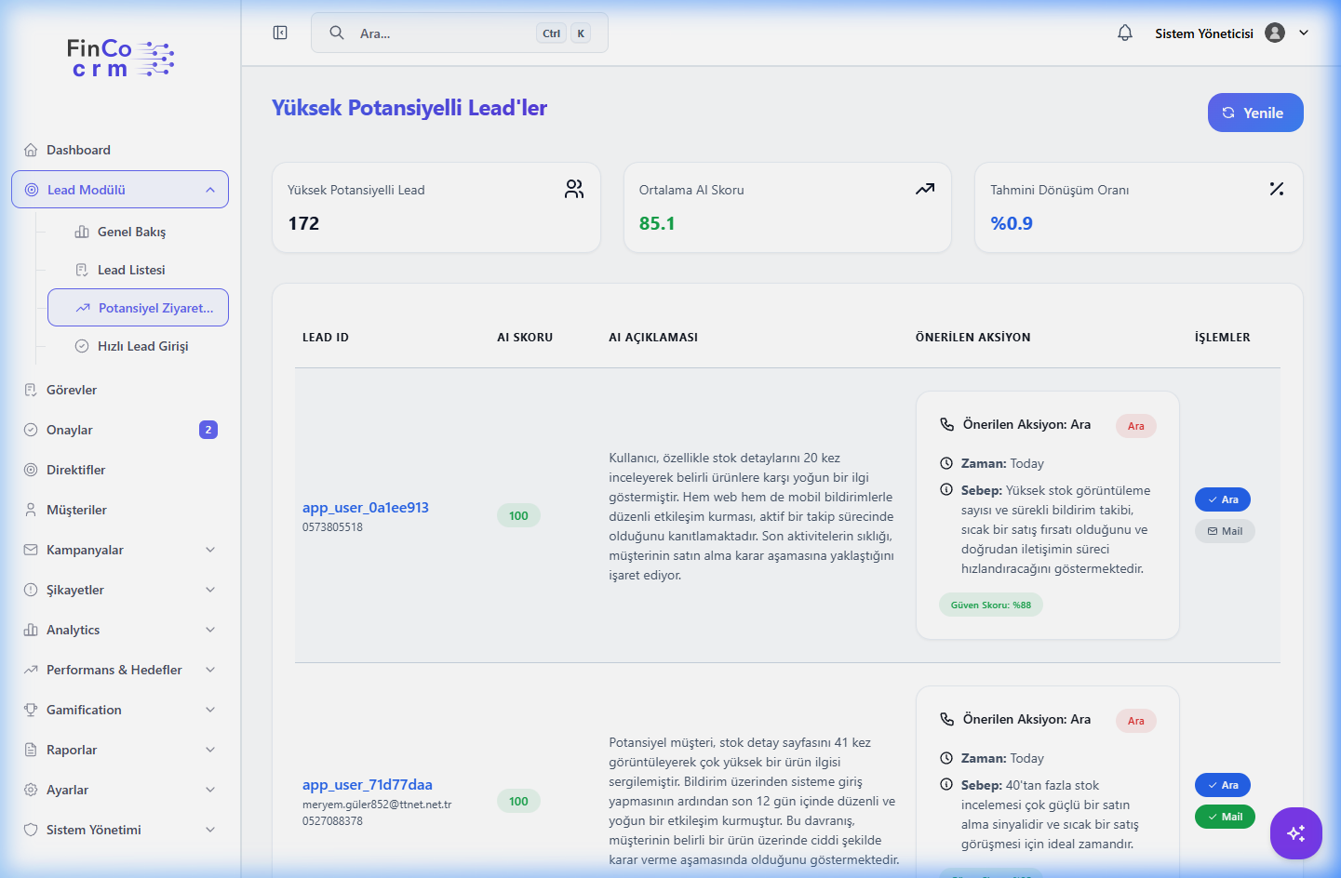
Task: Click the user avatar icon
Action: [x=1275, y=33]
